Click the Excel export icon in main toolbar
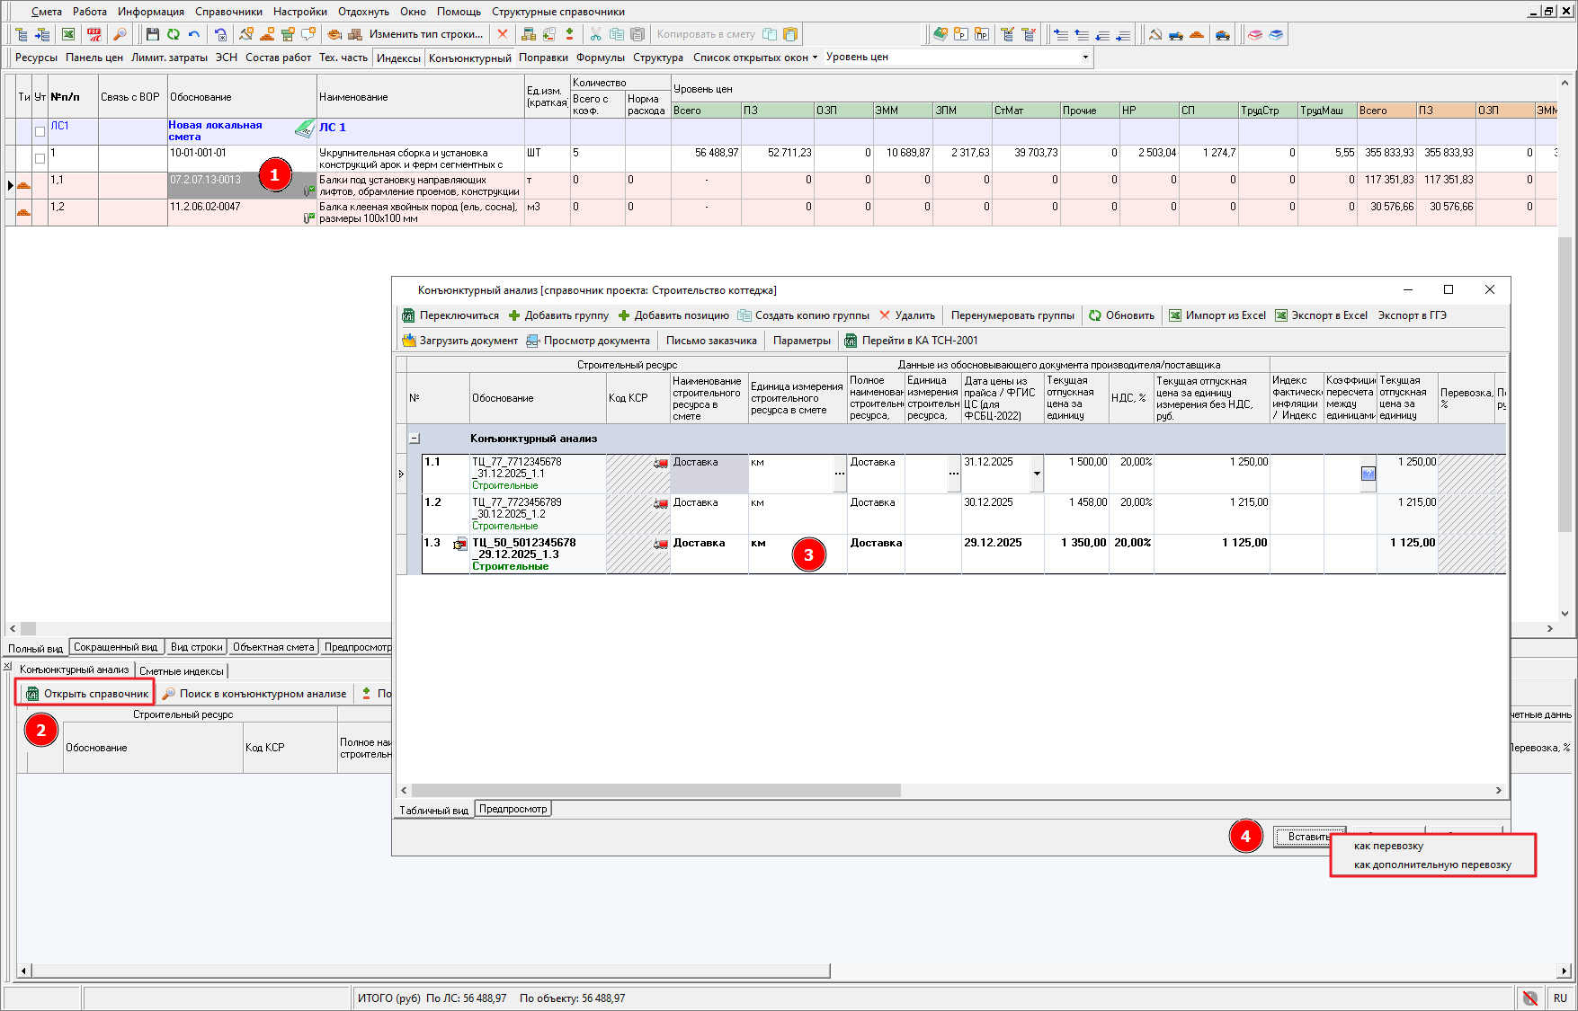The height and width of the screenshot is (1011, 1578). pos(68,34)
